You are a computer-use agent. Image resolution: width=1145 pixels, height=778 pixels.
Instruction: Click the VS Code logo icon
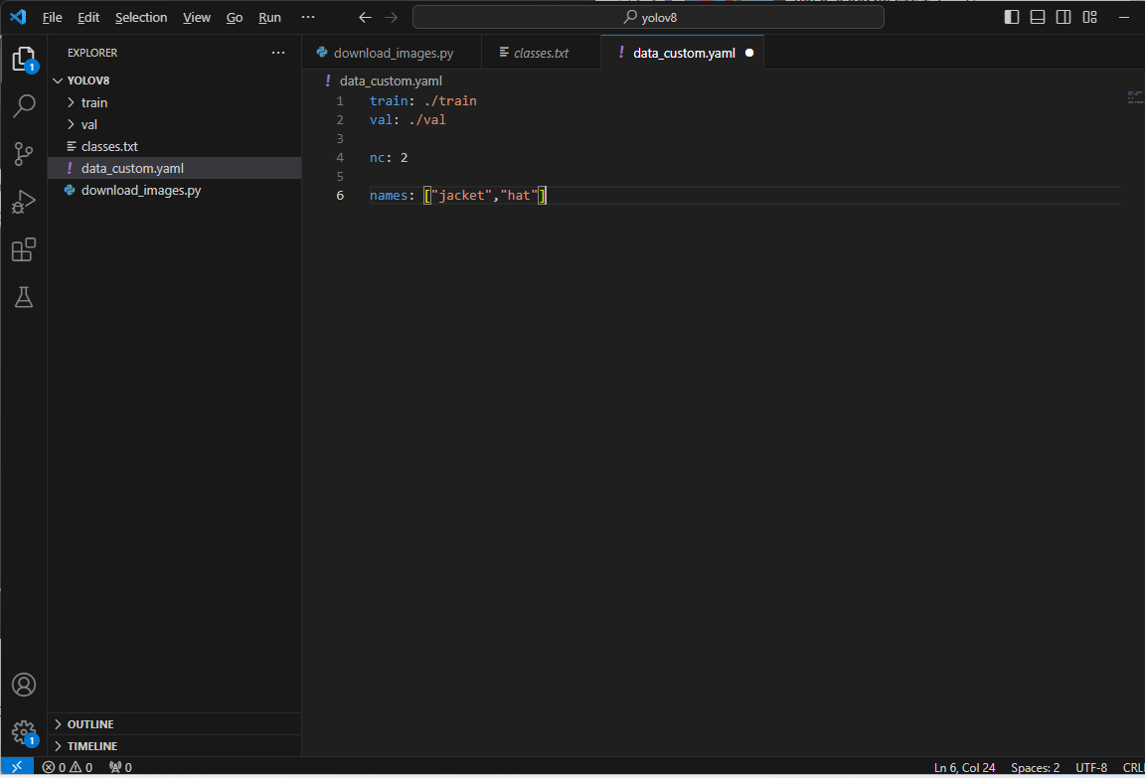(18, 17)
